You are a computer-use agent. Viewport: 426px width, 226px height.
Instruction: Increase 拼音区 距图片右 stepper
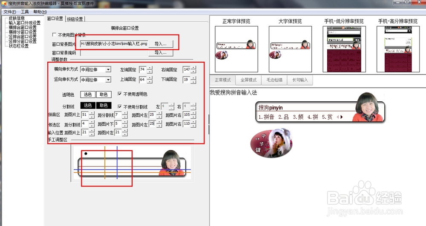[193, 113]
